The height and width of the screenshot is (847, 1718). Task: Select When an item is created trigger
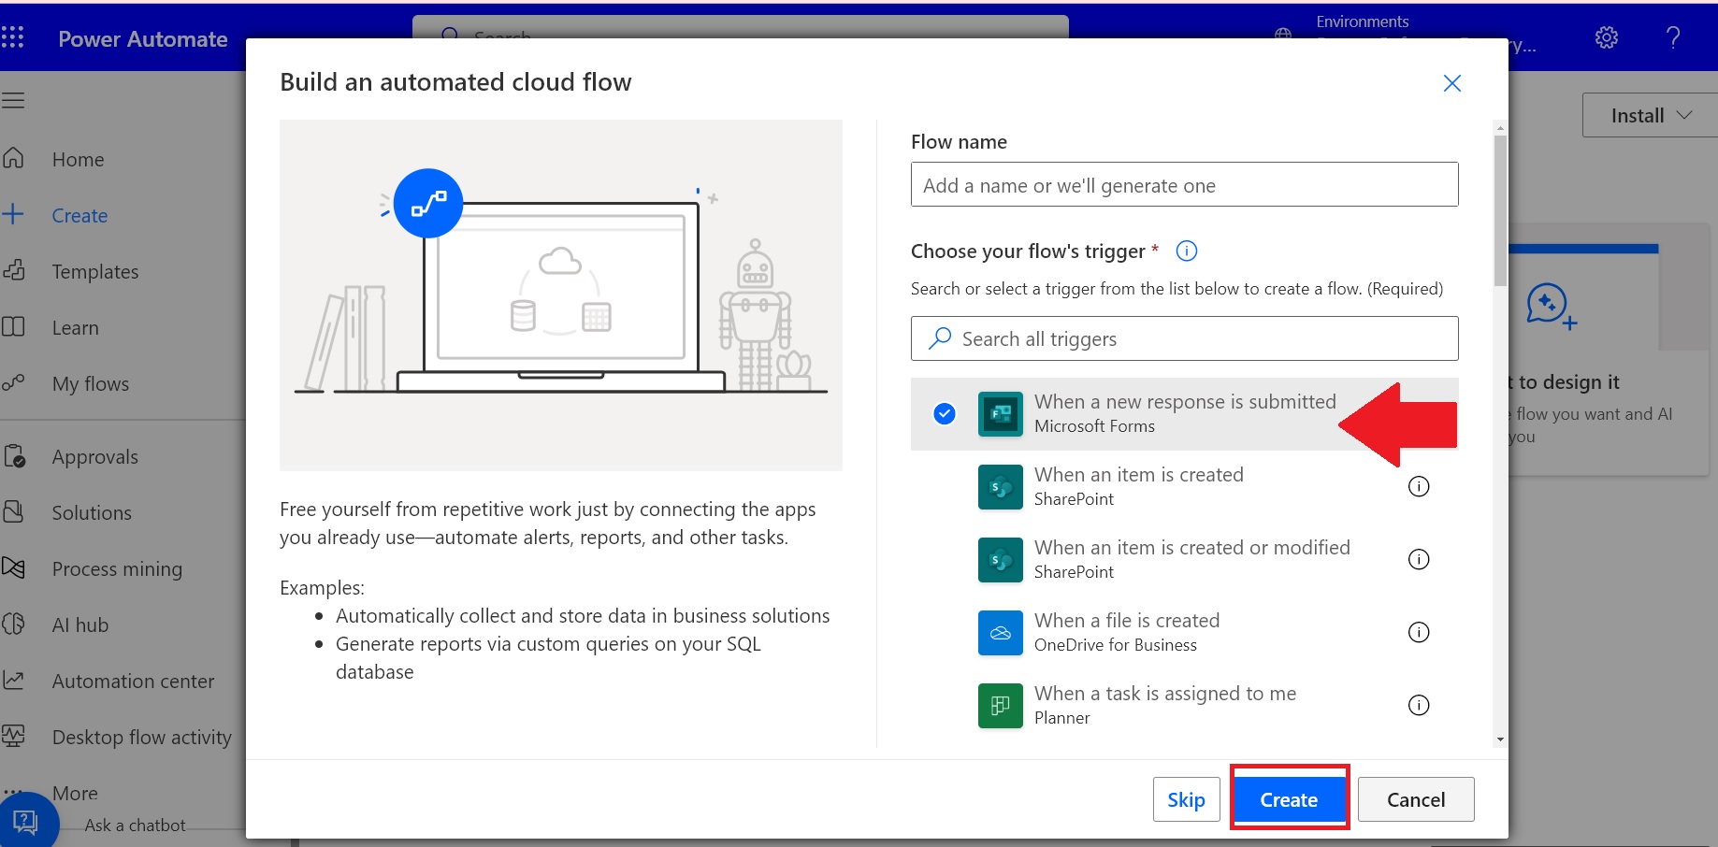coord(1138,486)
